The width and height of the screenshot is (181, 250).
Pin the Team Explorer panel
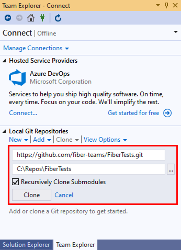pyautogui.click(x=167, y=5)
